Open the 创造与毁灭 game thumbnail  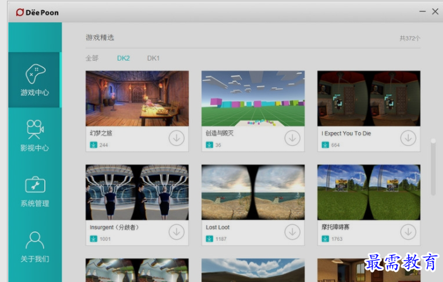click(253, 98)
